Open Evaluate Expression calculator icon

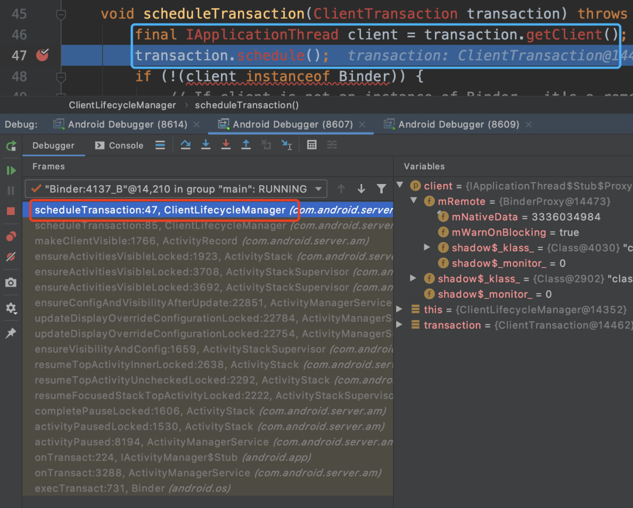coord(312,145)
